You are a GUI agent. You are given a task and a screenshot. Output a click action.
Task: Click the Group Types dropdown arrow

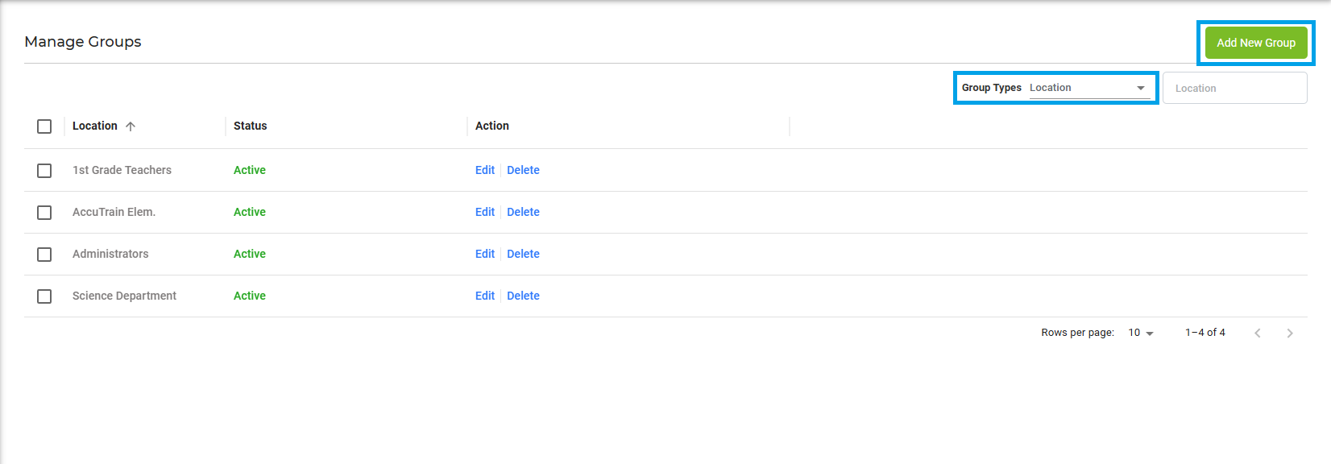click(x=1140, y=88)
